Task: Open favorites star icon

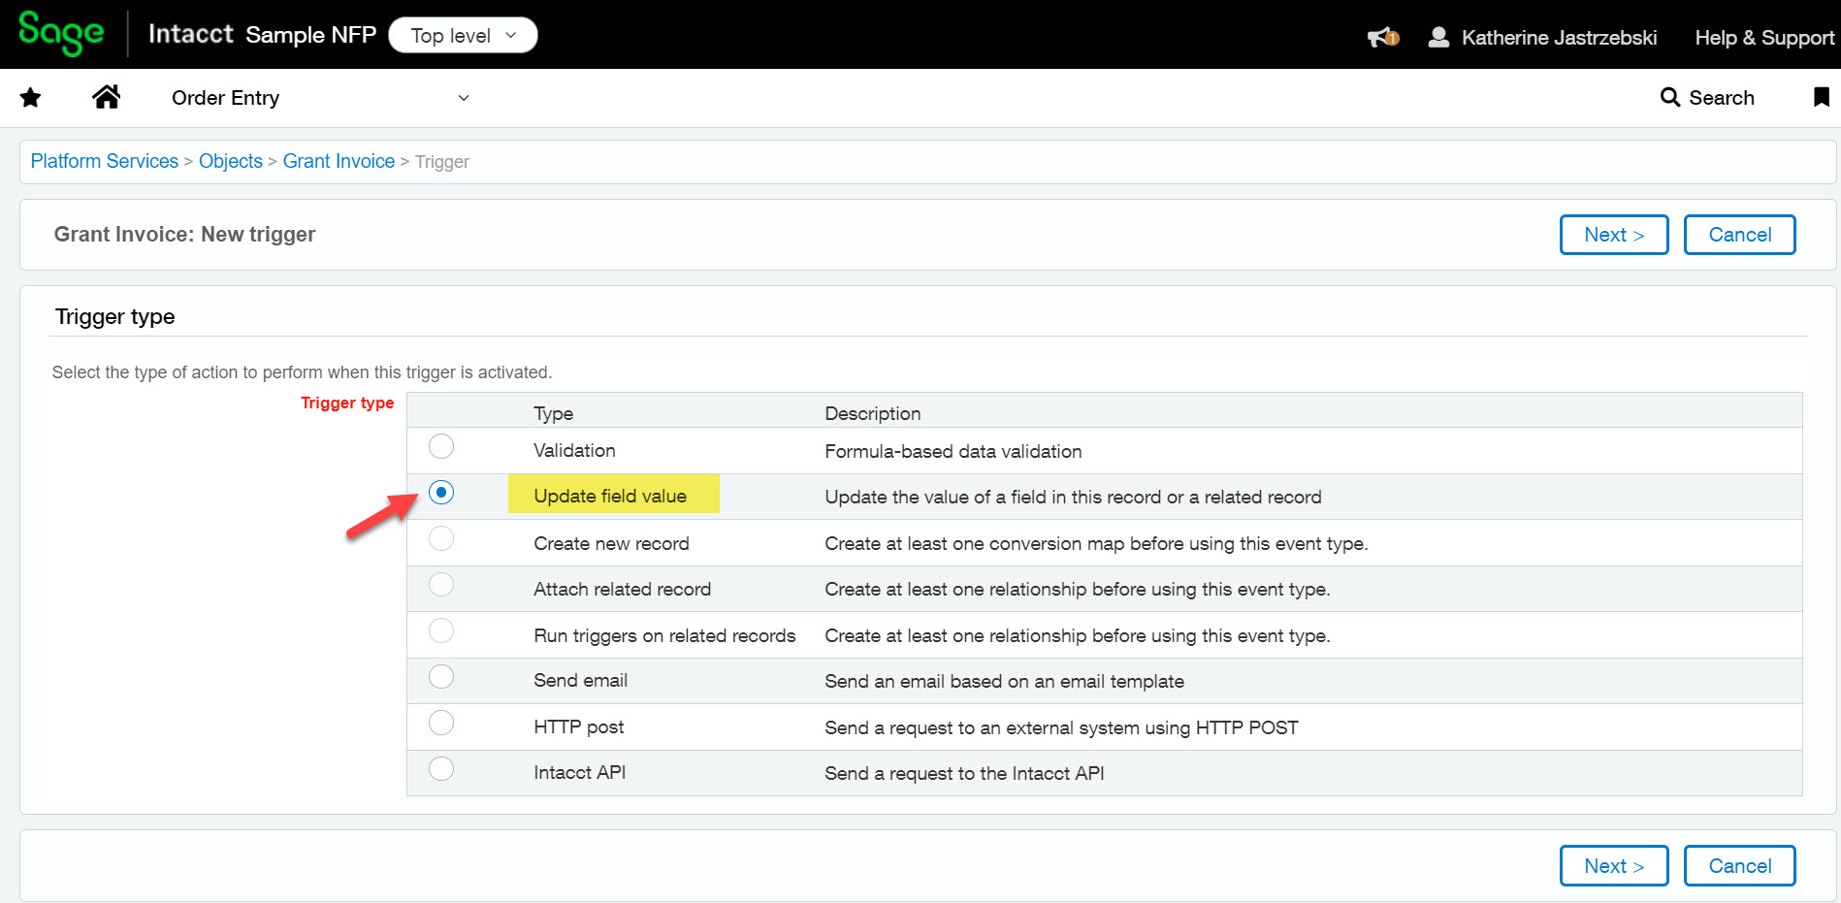Action: [31, 97]
